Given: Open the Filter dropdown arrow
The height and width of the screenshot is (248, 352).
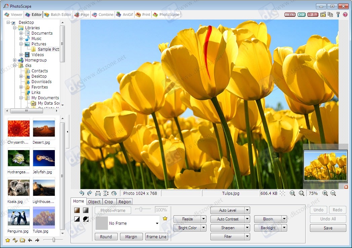Looking at the screenshot, I should point(247,236).
